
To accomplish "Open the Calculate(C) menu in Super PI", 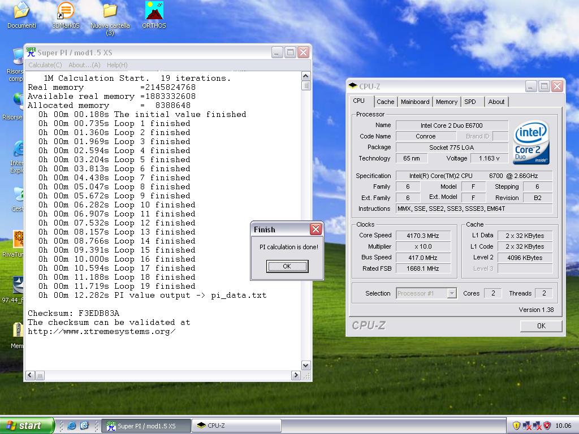I will (45, 65).
